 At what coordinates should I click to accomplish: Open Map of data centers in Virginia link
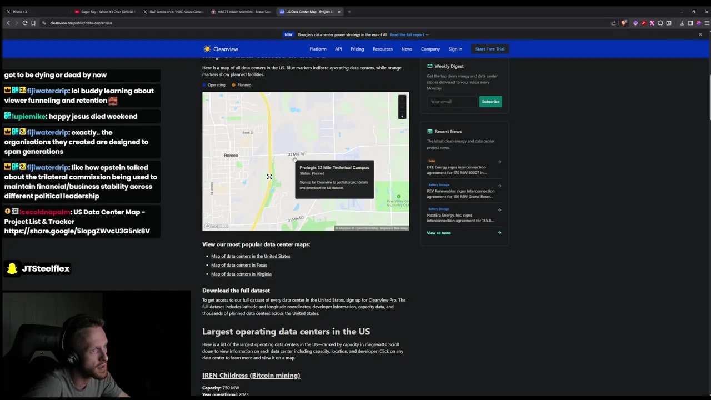click(x=241, y=274)
